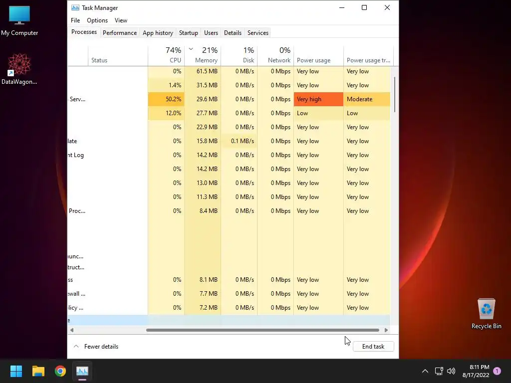
Task: Select the 1.4% CPU cell
Action: [166, 85]
